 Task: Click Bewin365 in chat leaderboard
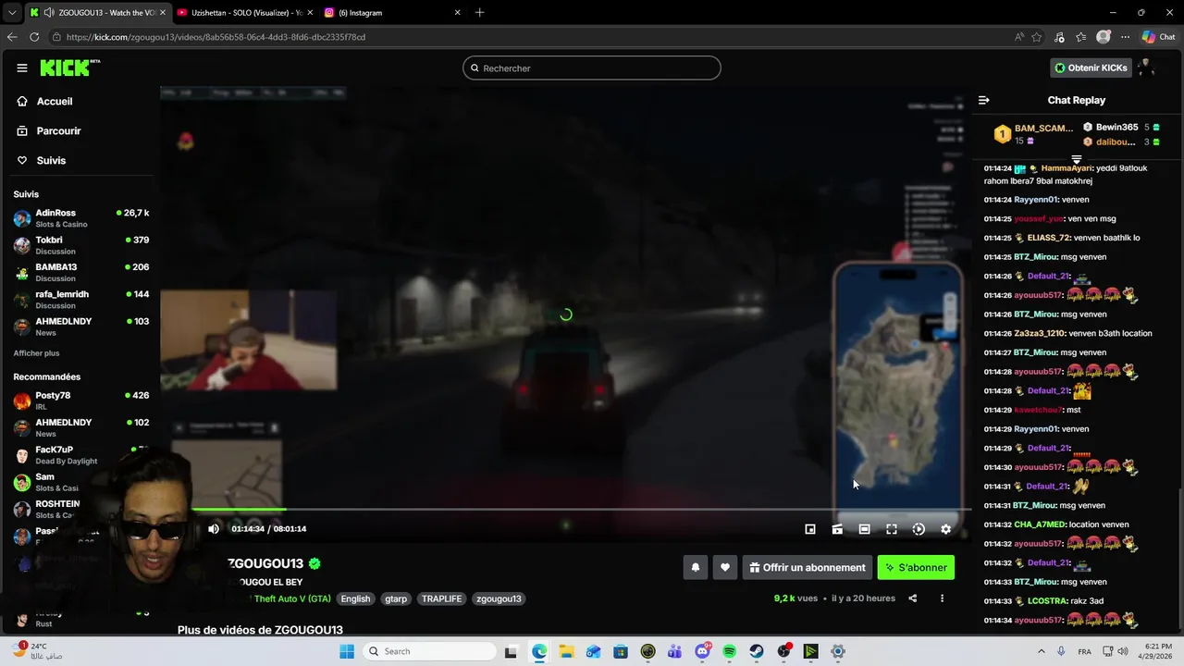(1116, 128)
